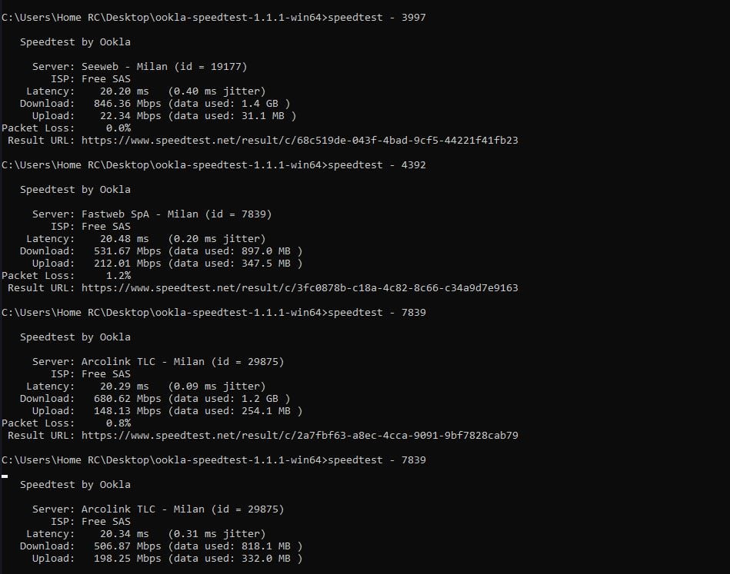Click the 1.2% packet loss value
The width and height of the screenshot is (730, 574).
(x=118, y=276)
